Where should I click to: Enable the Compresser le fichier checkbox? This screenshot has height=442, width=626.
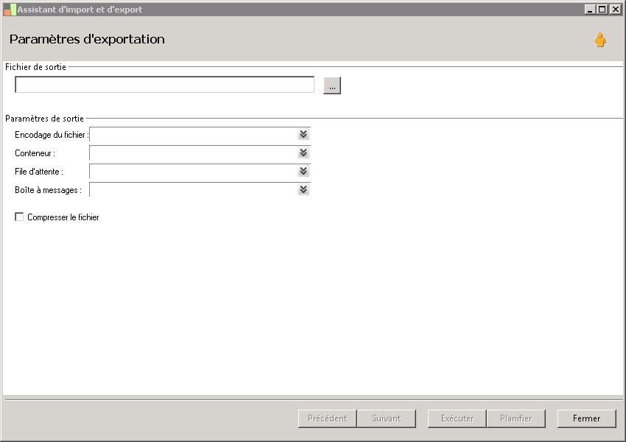coord(19,217)
